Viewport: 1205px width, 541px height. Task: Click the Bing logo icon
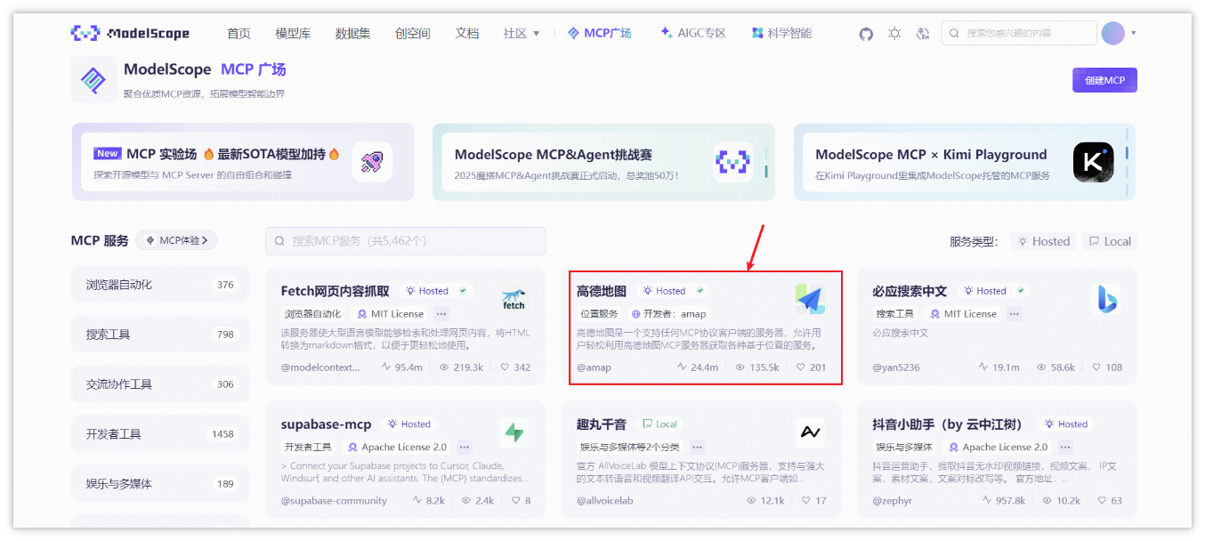[1105, 300]
